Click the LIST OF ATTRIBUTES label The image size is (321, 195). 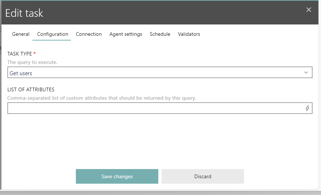(31, 89)
